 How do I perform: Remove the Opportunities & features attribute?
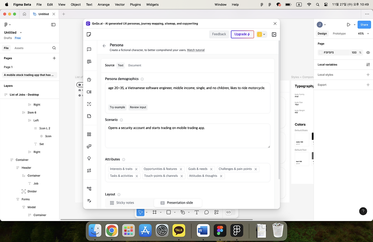click(181, 169)
